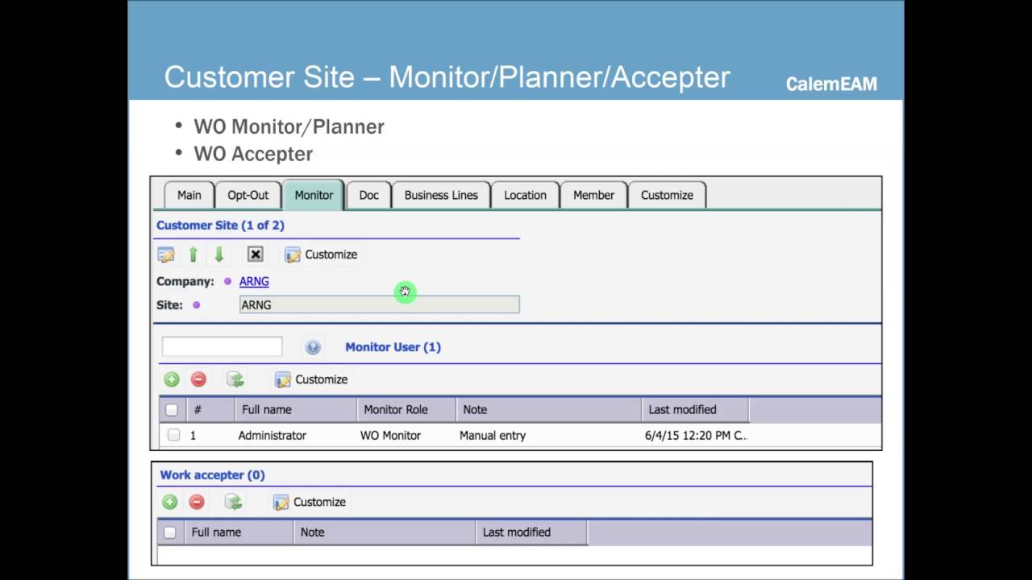
Task: Click the Customer Site (1 of 2) heading
Action: (220, 226)
